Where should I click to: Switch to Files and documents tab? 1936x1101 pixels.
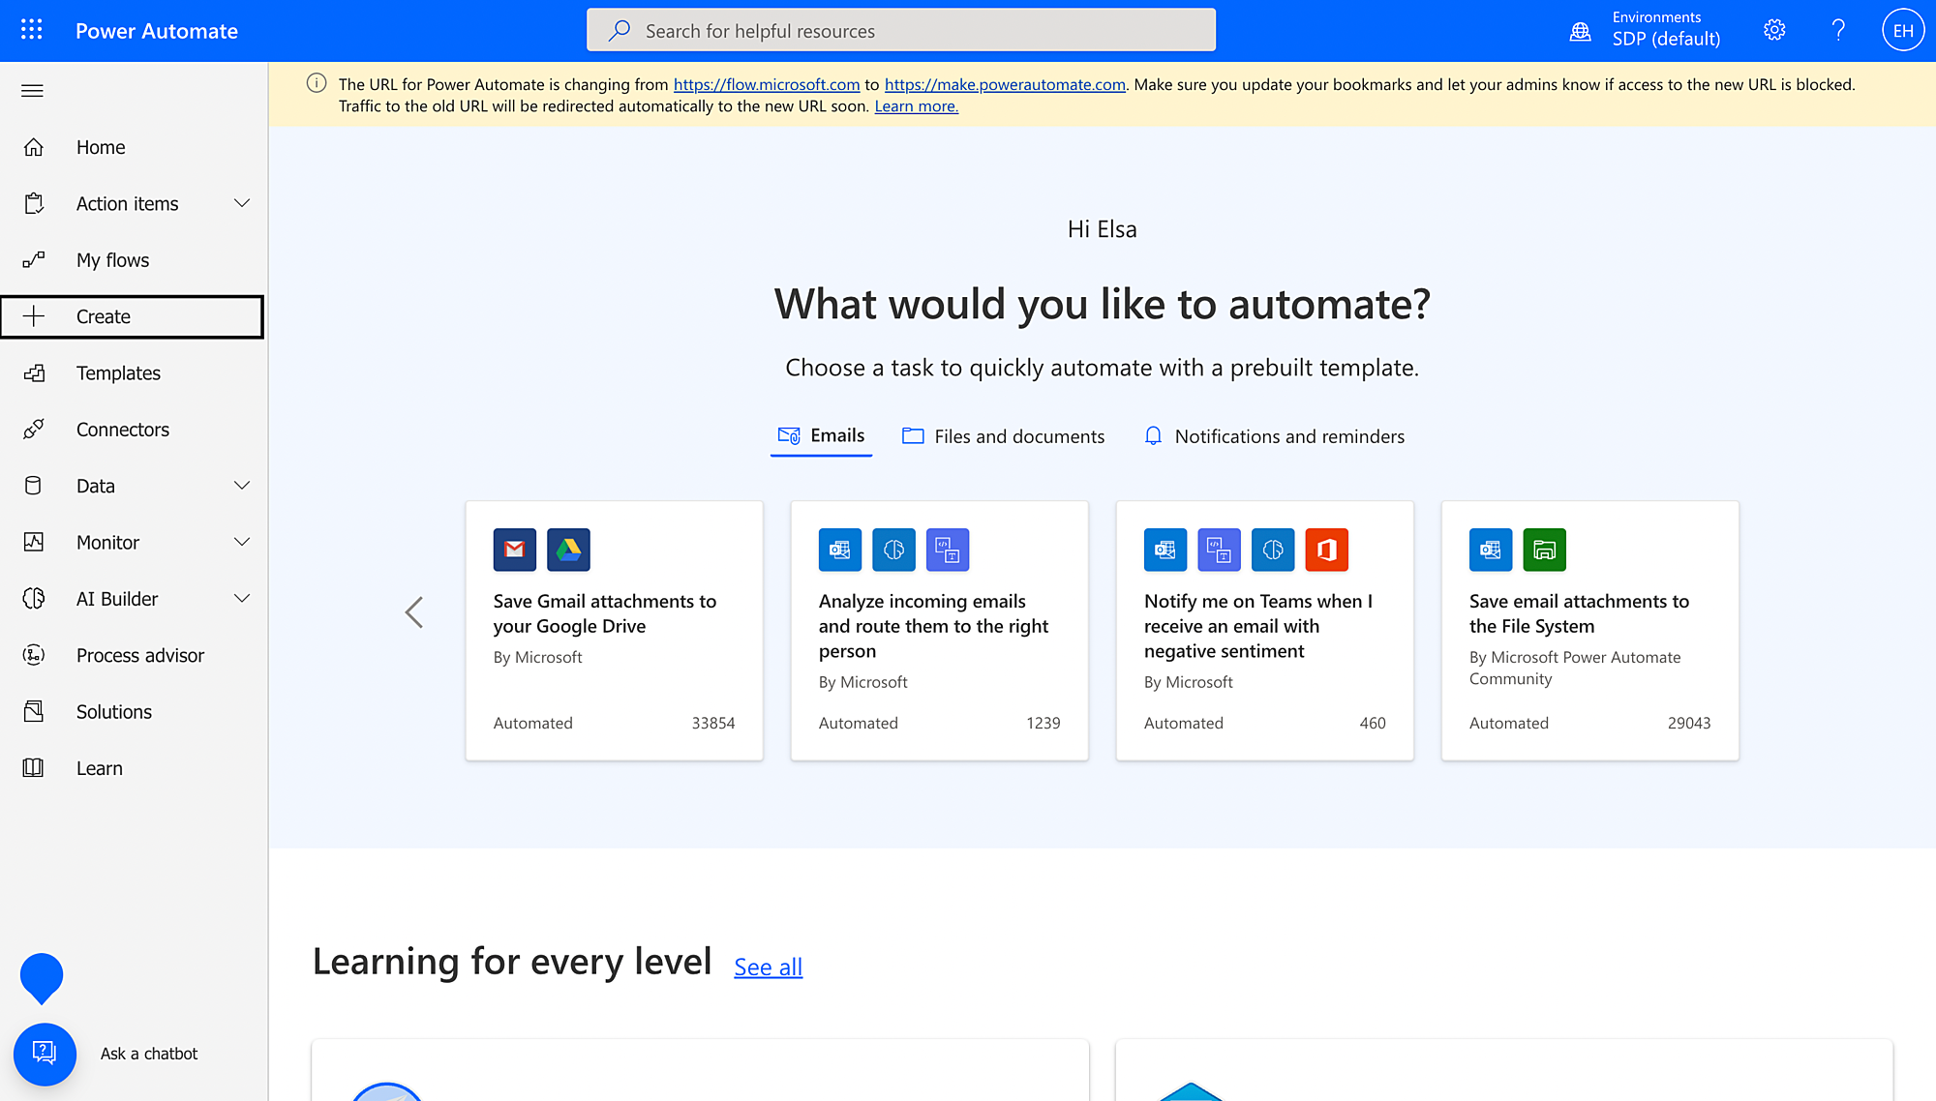(1003, 436)
